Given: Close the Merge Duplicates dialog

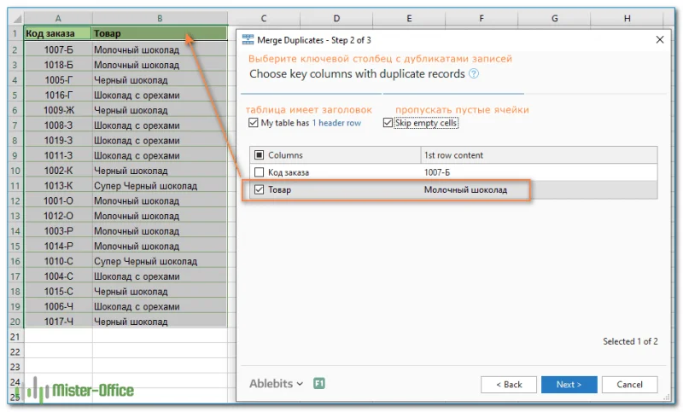Looking at the screenshot, I should 659,39.
